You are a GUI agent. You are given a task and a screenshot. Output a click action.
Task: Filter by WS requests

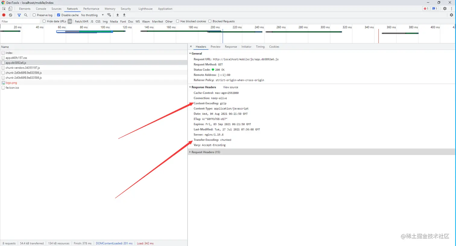[x=138, y=21]
